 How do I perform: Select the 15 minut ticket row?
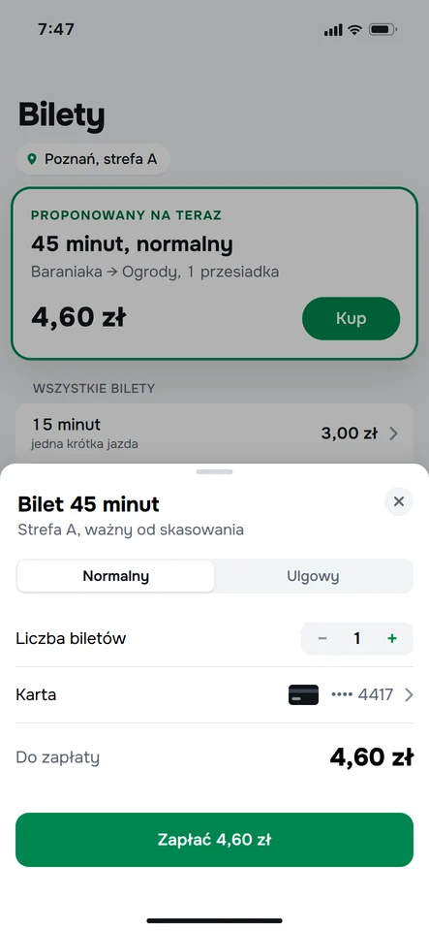coord(215,433)
